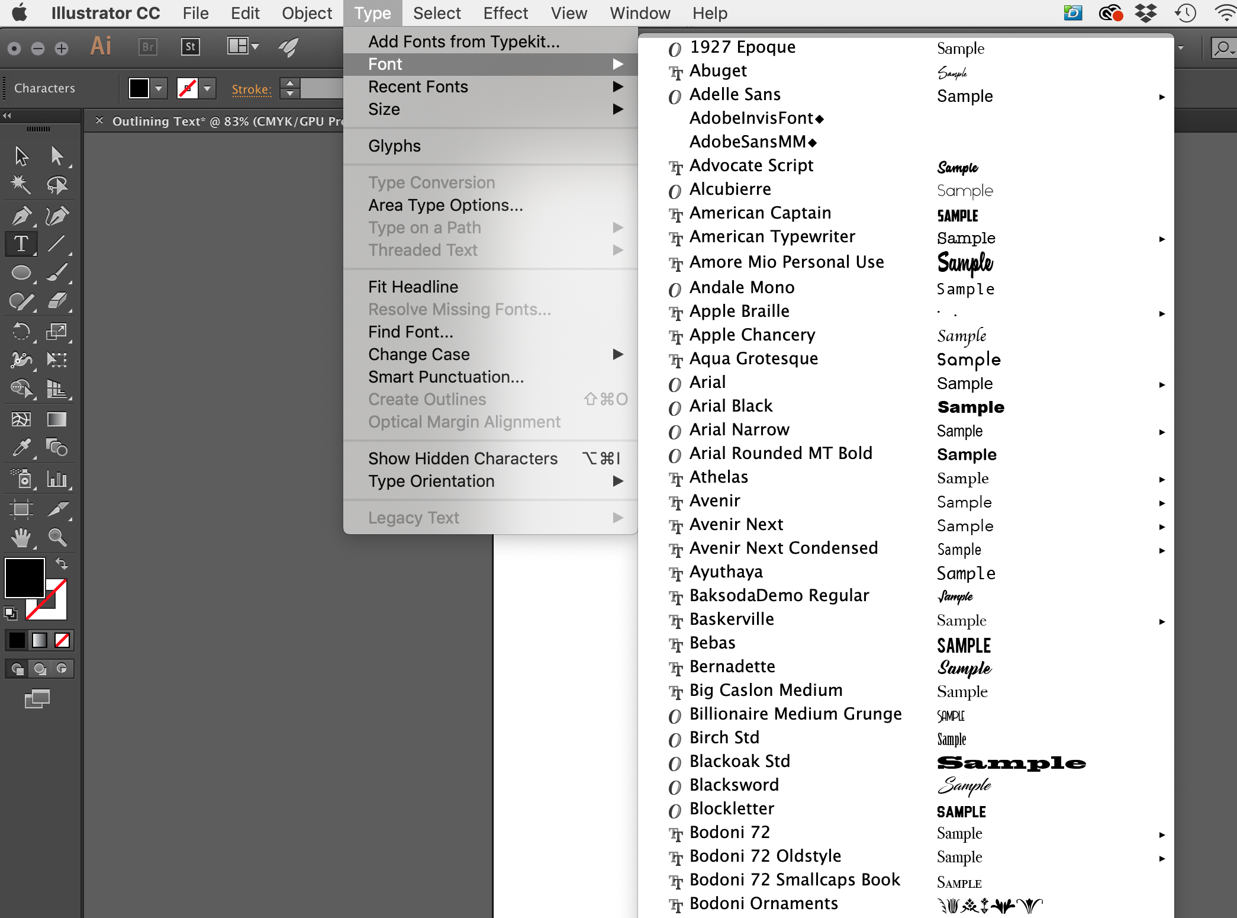Select the Magic Wand tool
Screen dimensions: 1237x918
click(22, 185)
